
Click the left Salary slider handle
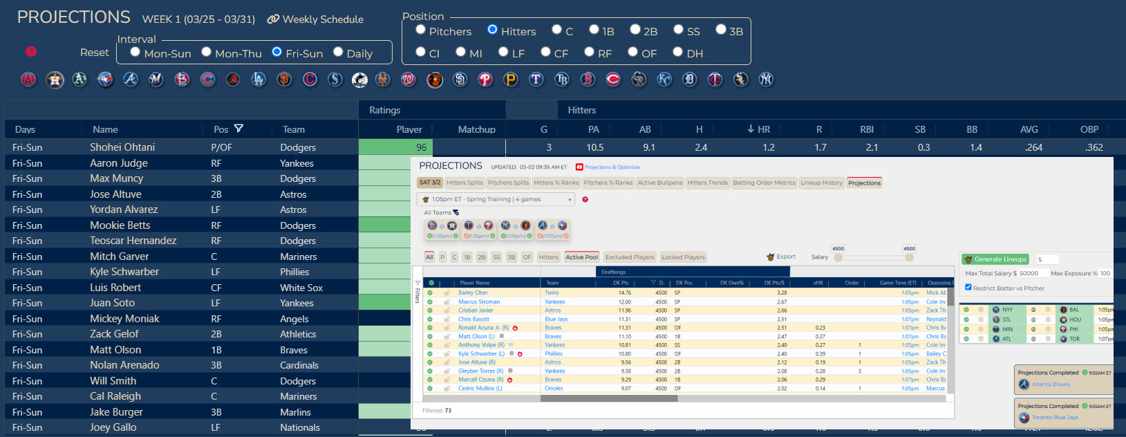coord(838,257)
